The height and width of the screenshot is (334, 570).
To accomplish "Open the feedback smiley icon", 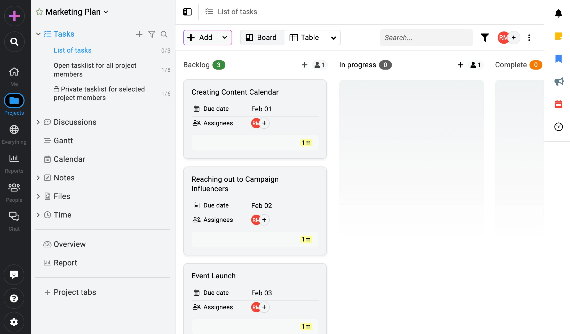I will [x=14, y=275].
